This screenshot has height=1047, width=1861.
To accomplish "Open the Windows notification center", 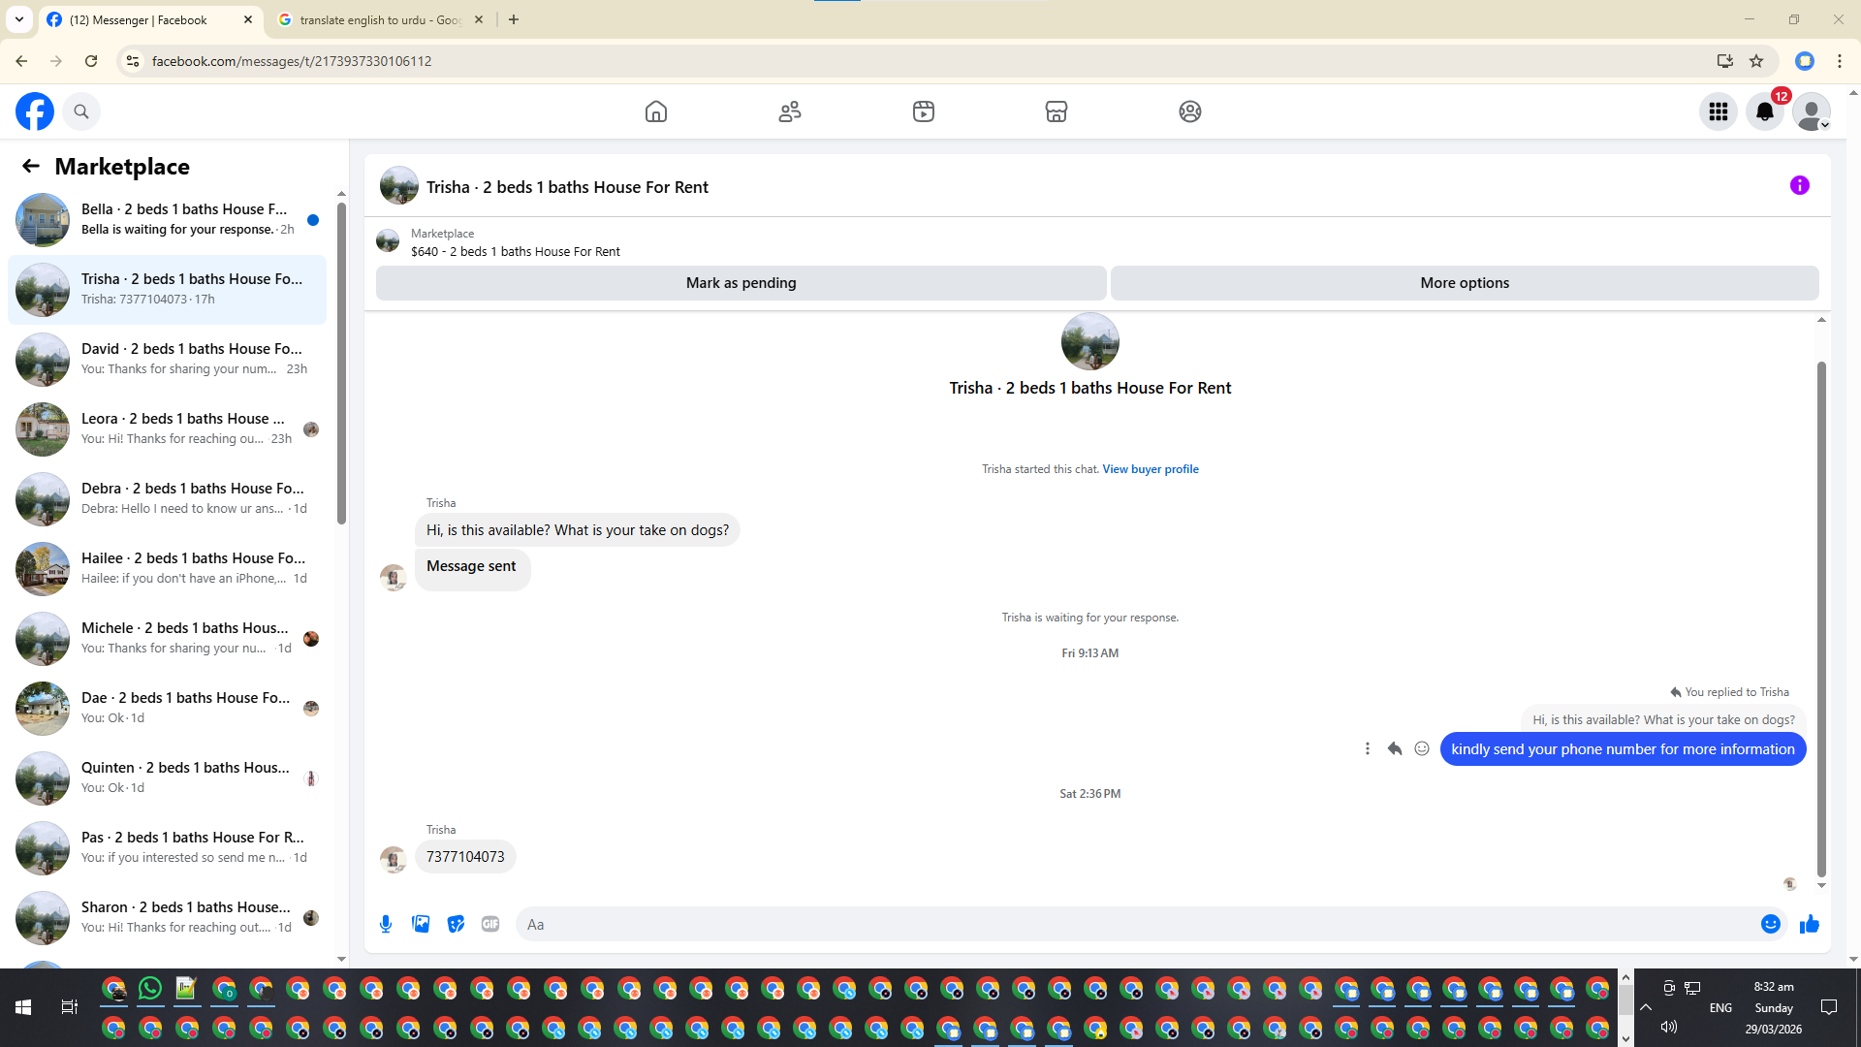I will tap(1829, 1007).
